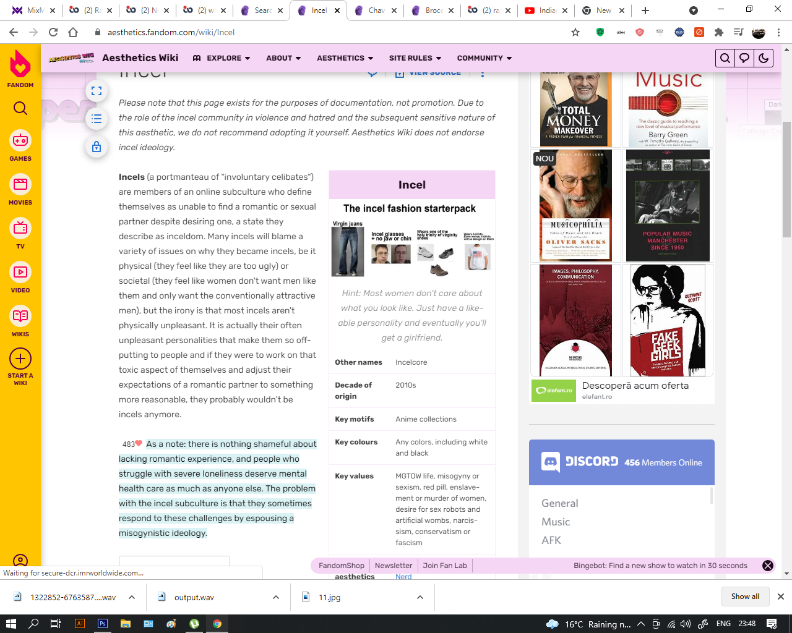Viewport: 792px width, 633px height.
Task: Open Fandom Movies from the sidebar
Action: [x=20, y=190]
